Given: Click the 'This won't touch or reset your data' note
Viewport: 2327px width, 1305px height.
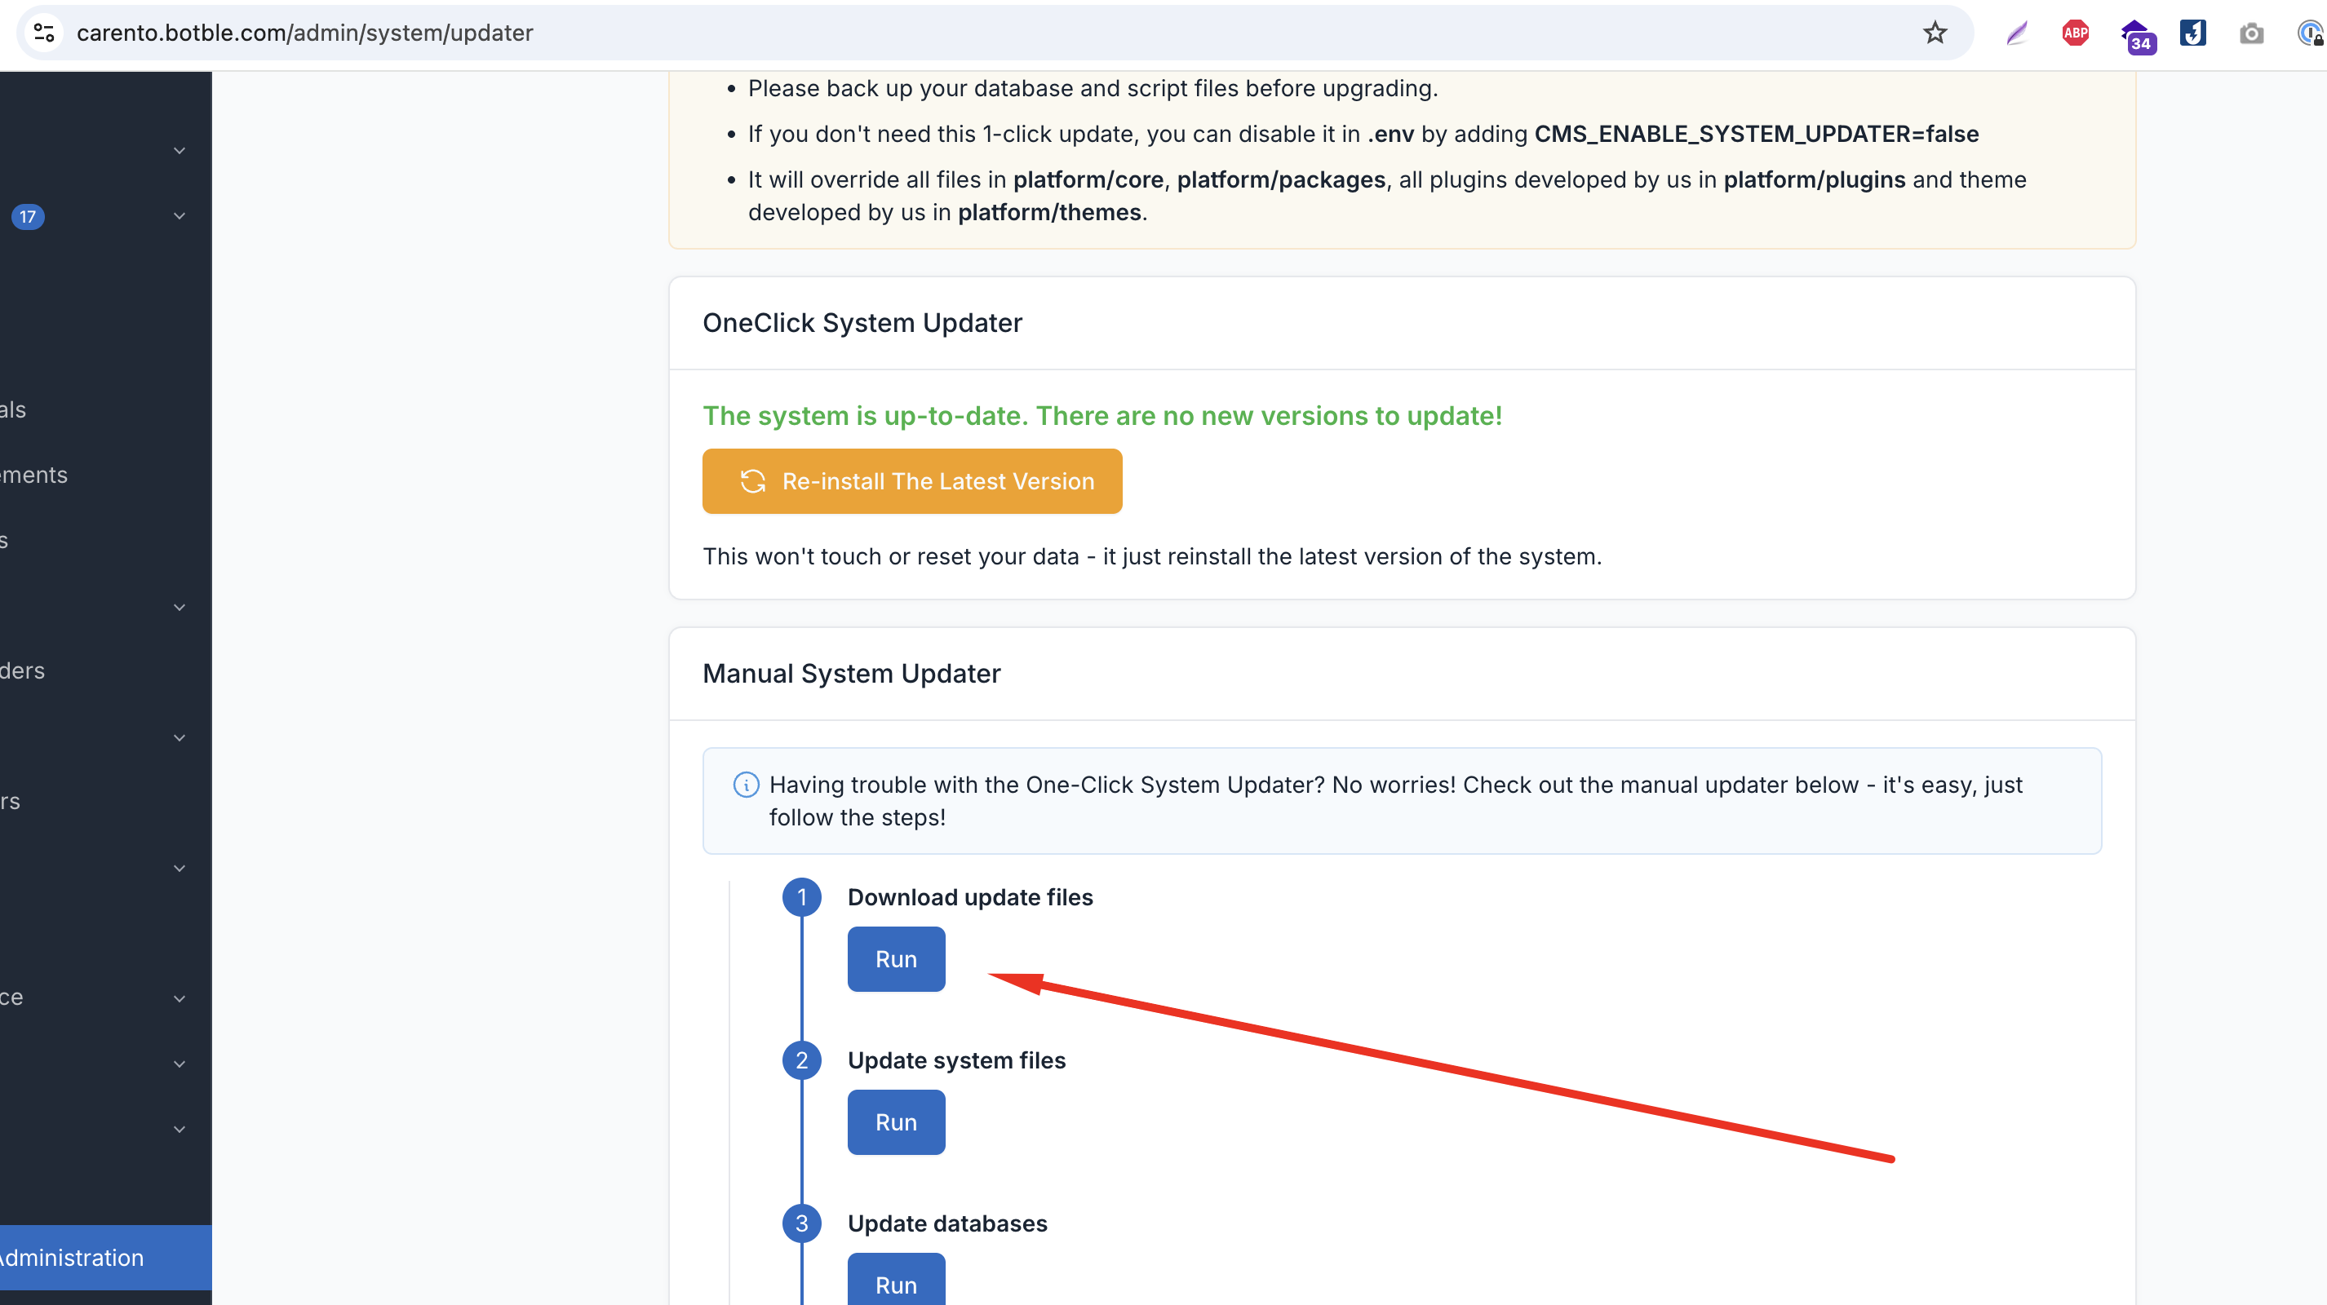Looking at the screenshot, I should click(1152, 556).
